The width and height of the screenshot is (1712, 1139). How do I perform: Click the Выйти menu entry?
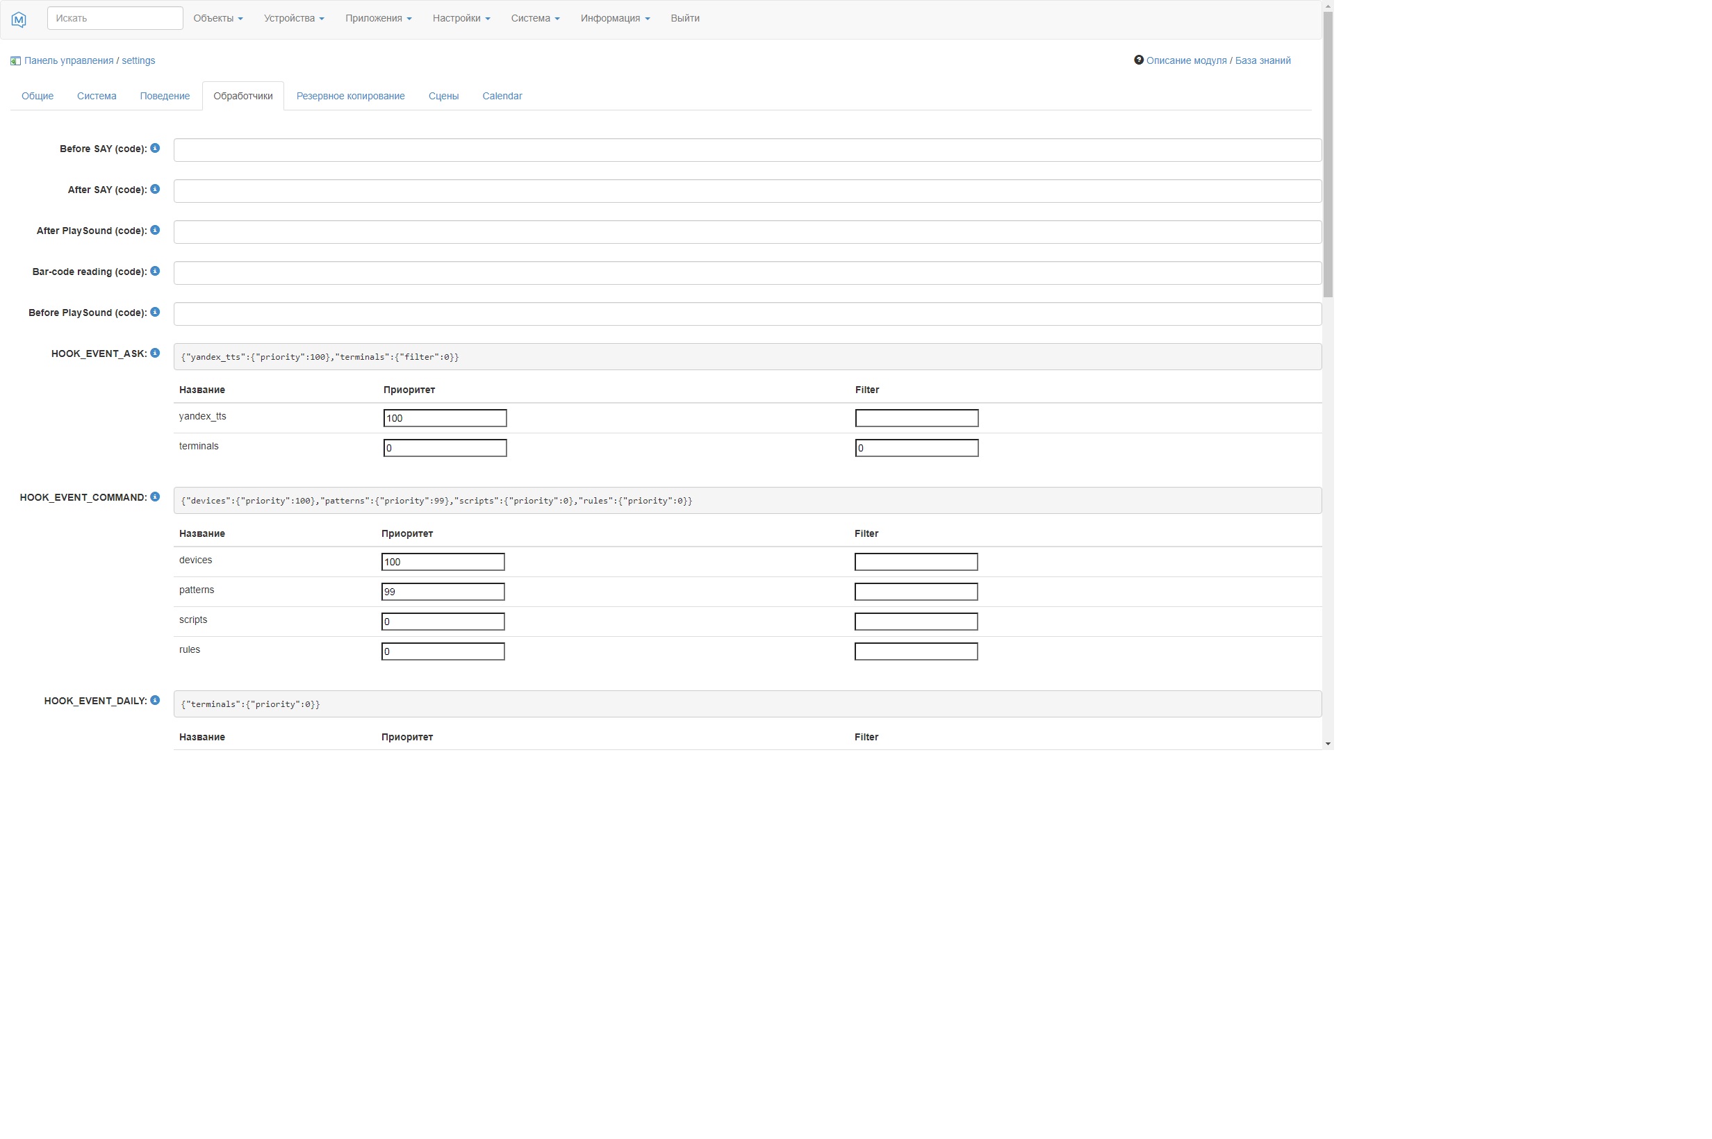click(x=685, y=18)
